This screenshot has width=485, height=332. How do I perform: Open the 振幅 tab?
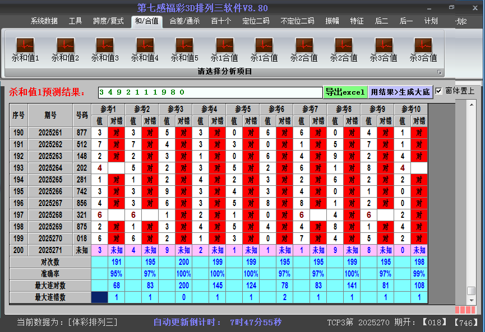(x=332, y=21)
